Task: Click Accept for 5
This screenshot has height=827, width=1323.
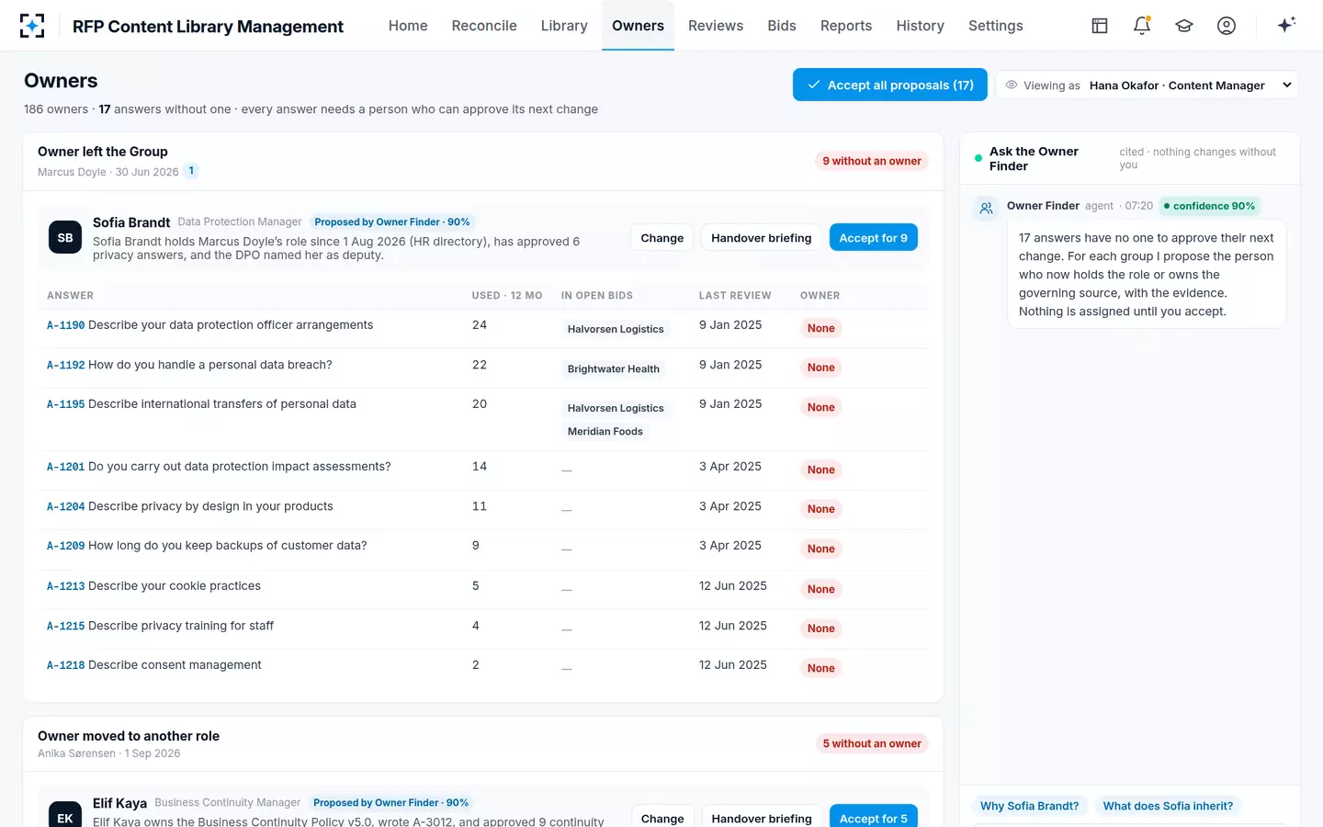Action: (x=873, y=817)
